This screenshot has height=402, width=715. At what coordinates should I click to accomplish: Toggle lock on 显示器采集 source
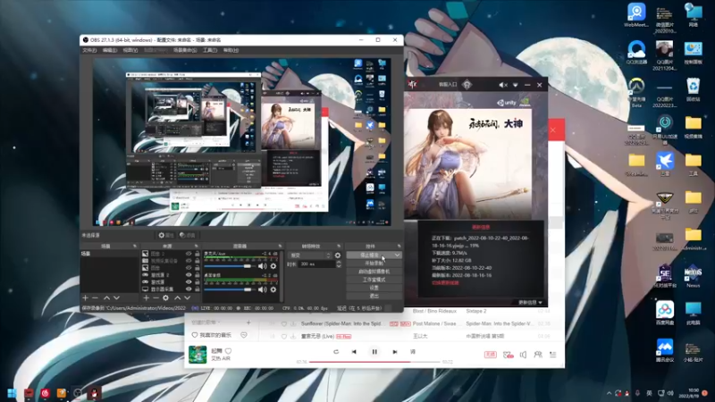click(x=197, y=289)
